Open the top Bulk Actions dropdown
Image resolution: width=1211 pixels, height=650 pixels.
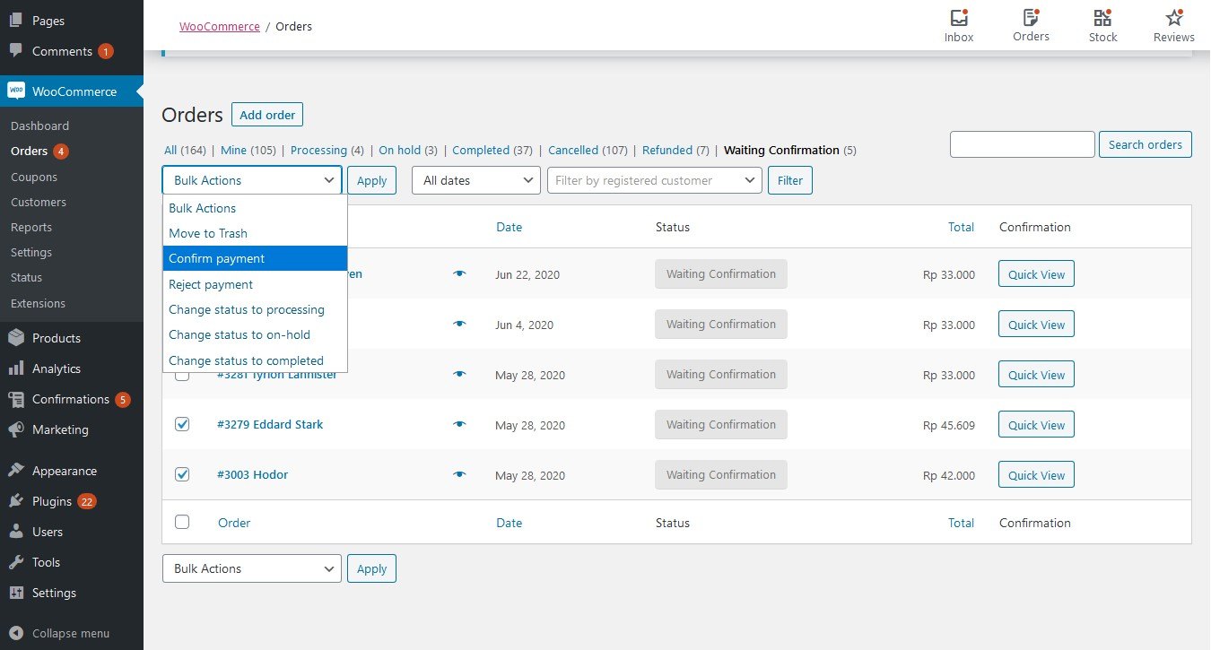pos(252,180)
